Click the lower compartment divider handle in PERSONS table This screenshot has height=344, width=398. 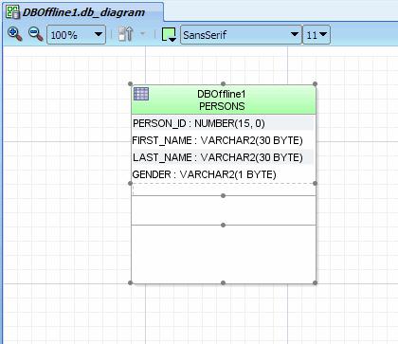[223, 225]
